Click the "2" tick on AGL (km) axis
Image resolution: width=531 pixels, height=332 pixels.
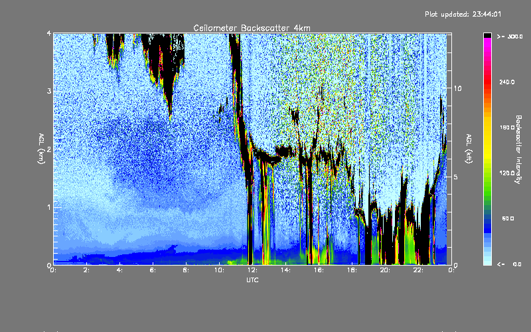coord(49,149)
